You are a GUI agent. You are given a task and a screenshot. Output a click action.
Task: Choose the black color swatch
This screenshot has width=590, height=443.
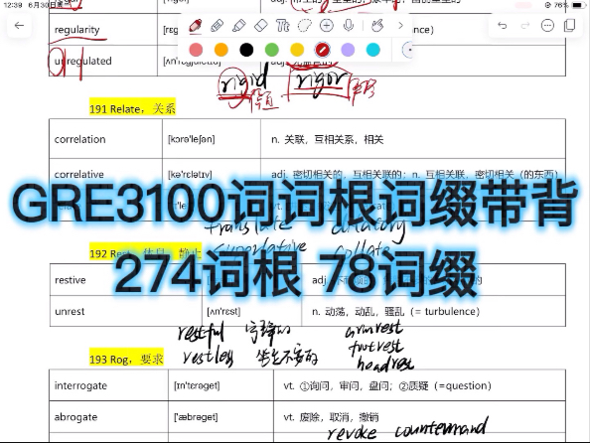click(x=246, y=50)
